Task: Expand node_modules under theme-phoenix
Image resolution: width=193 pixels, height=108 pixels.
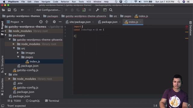Action: coord(14,44)
